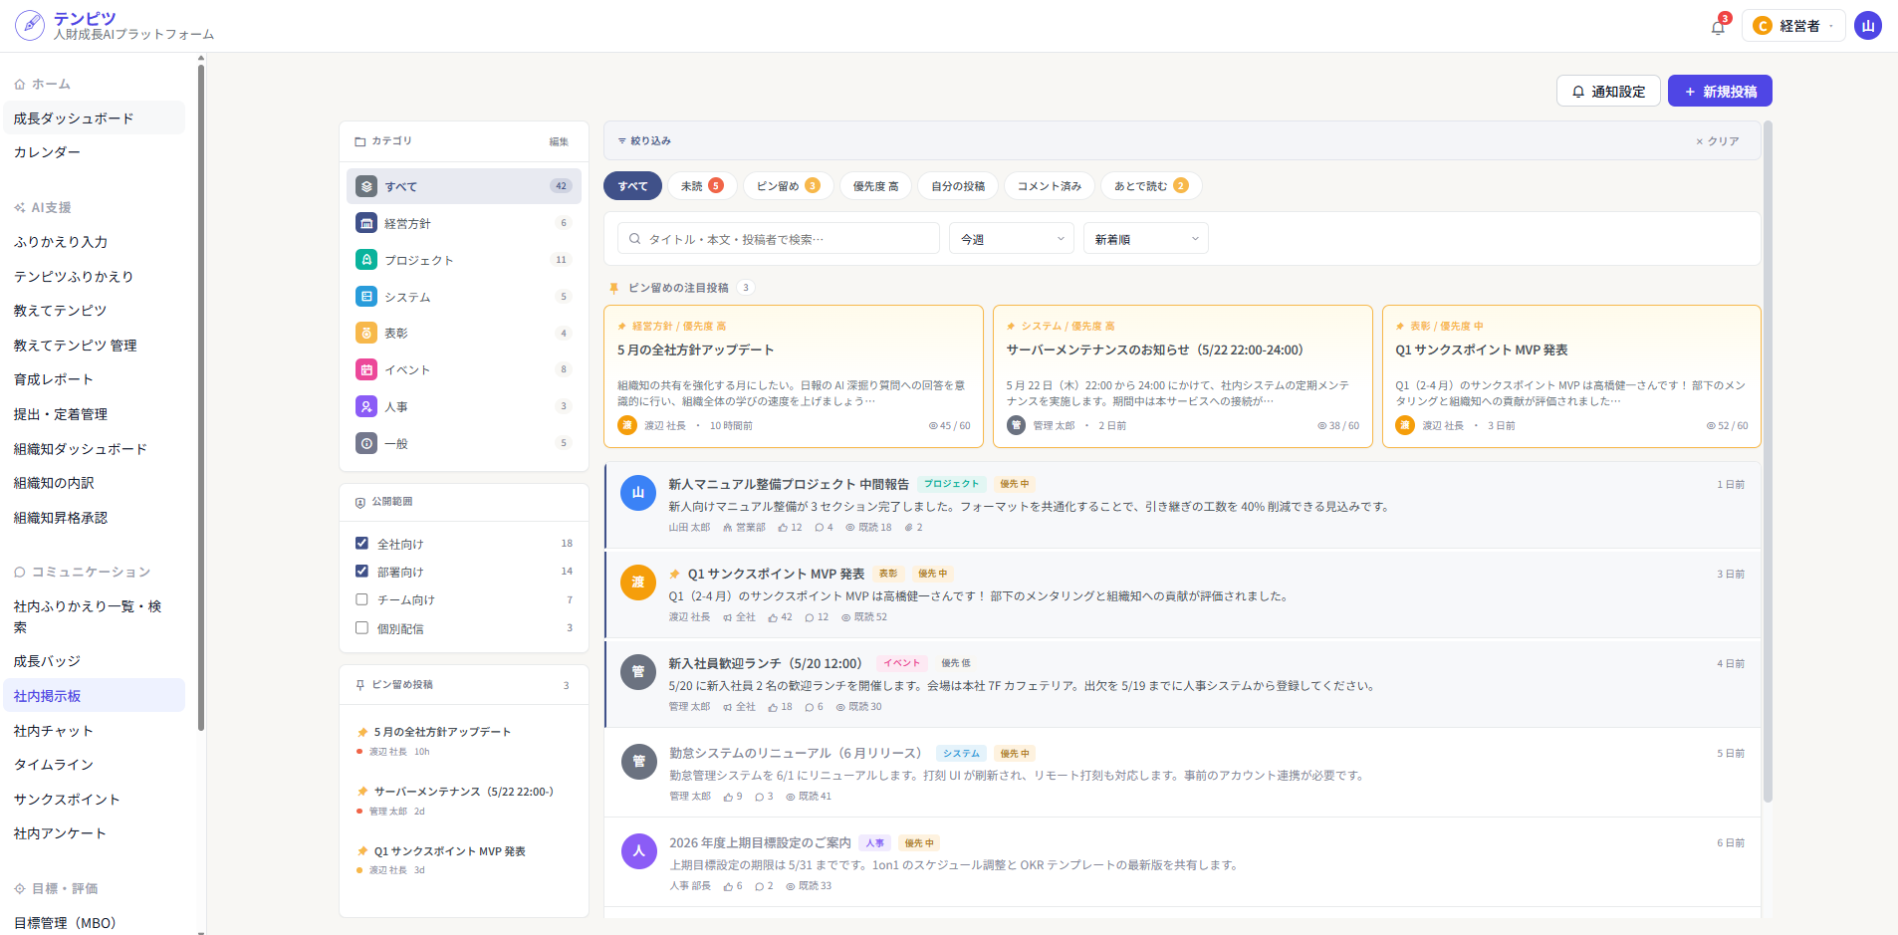This screenshot has height=935, width=1898.
Task: Click the left sidebar scrollbar
Action: pyautogui.click(x=201, y=398)
